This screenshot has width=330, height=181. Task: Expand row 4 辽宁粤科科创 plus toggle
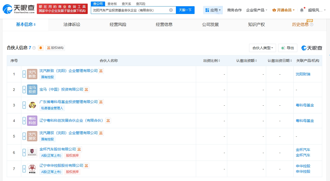24,121
